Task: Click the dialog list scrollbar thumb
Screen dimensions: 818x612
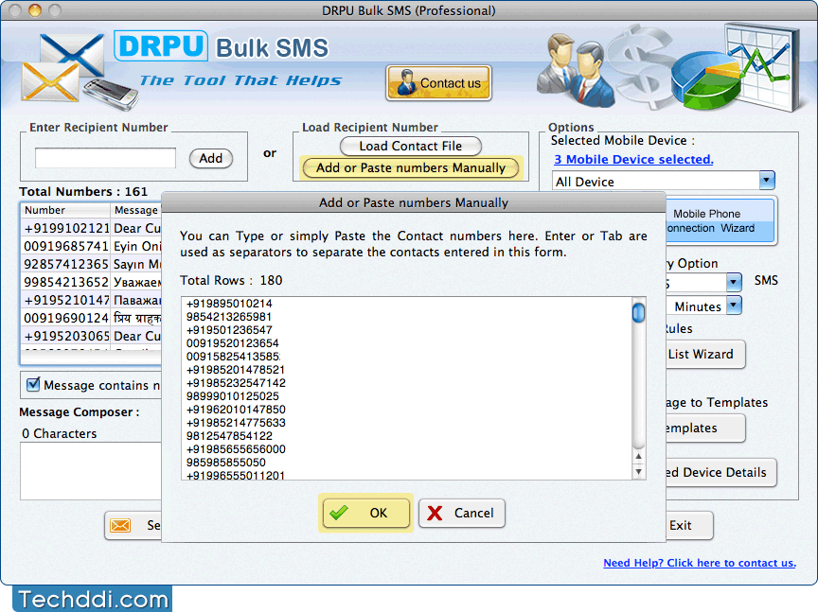Action: (638, 313)
